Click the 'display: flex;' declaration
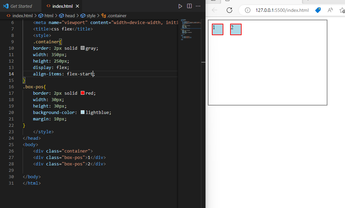 (51, 67)
